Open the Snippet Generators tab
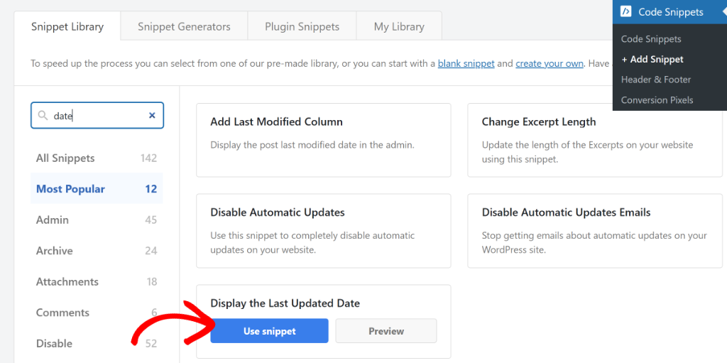 [x=184, y=27]
